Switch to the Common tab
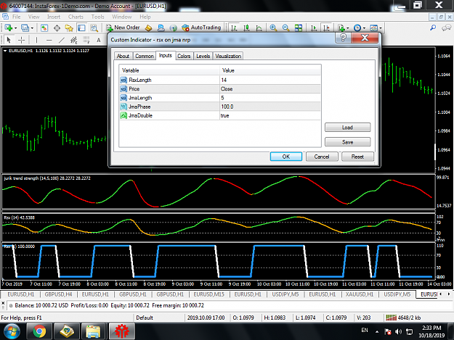 145,56
